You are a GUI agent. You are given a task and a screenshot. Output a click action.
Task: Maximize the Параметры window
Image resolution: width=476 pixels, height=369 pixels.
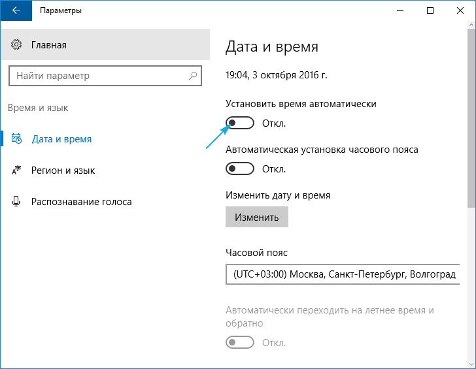click(430, 10)
